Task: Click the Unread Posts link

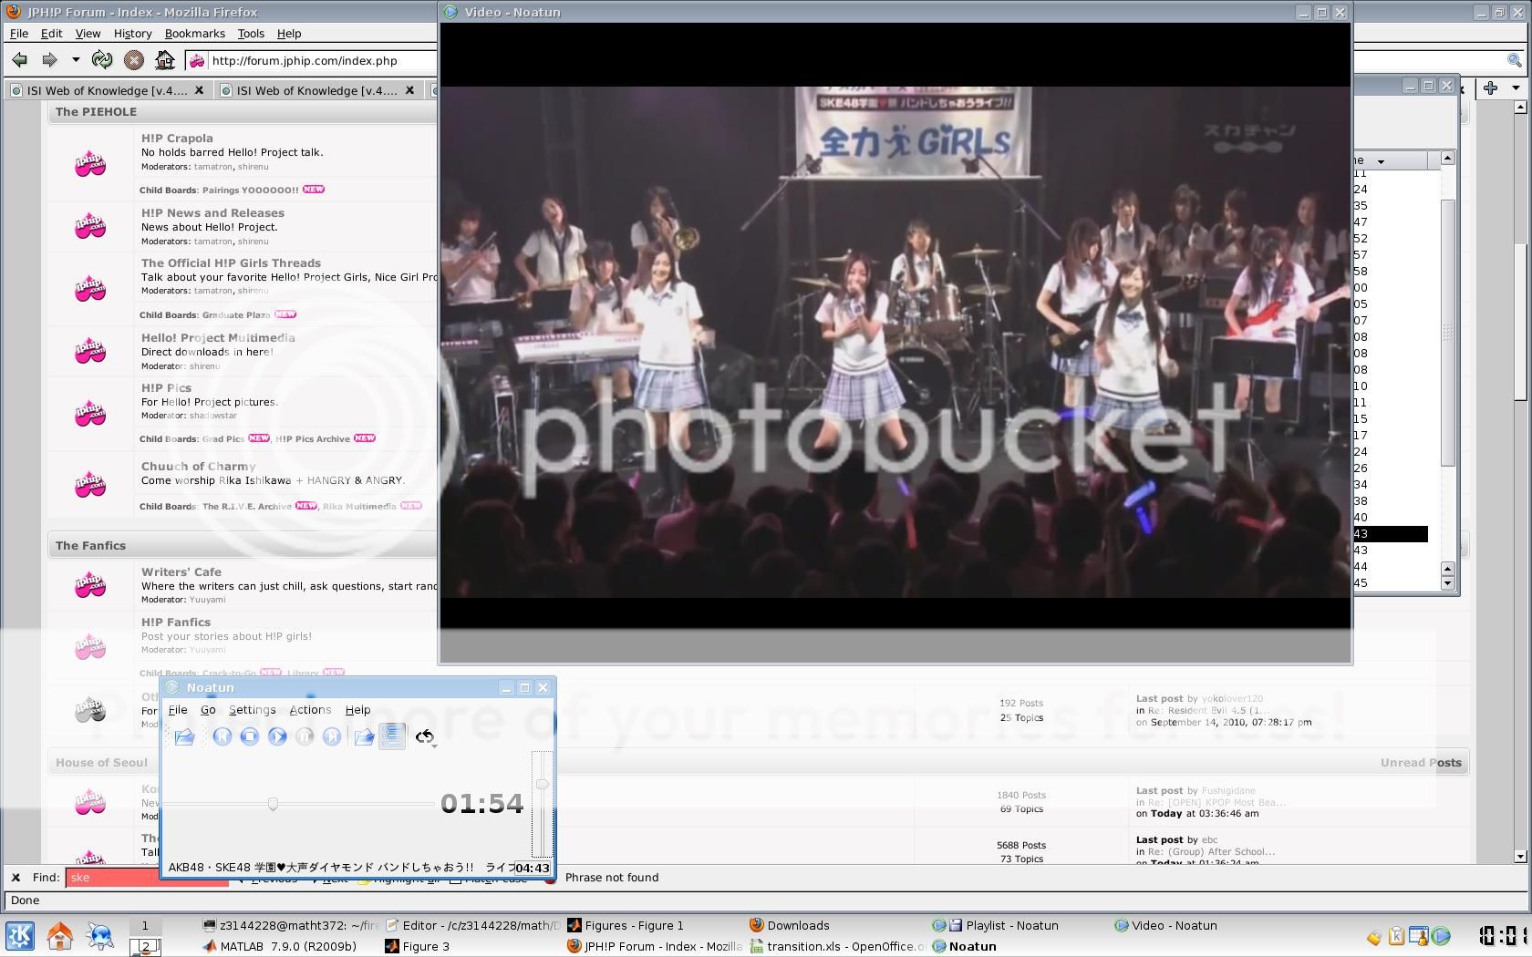Action: (x=1421, y=763)
